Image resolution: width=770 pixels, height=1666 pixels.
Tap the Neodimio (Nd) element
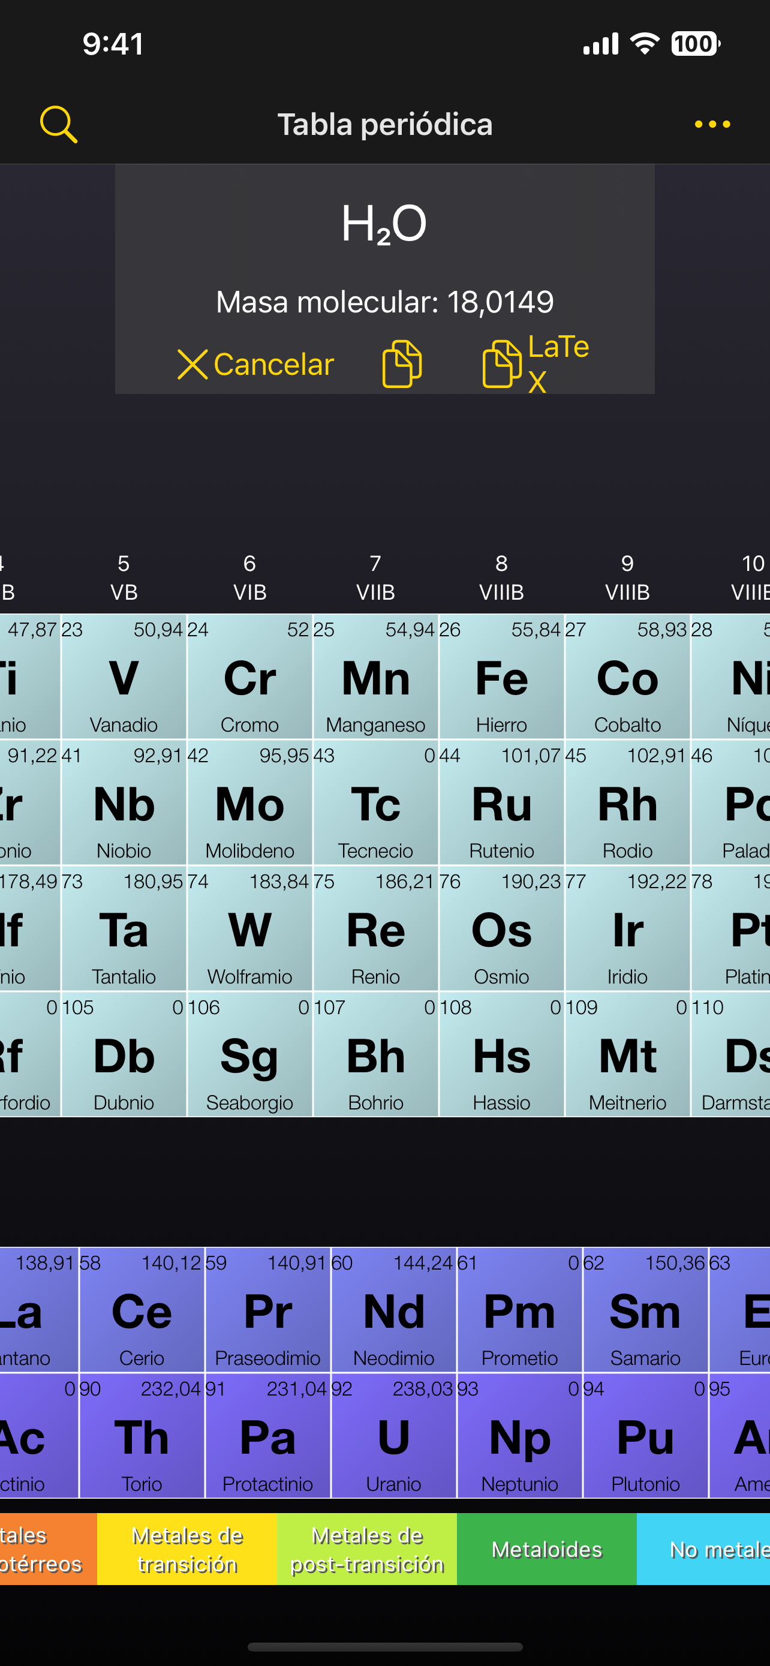tap(394, 1310)
